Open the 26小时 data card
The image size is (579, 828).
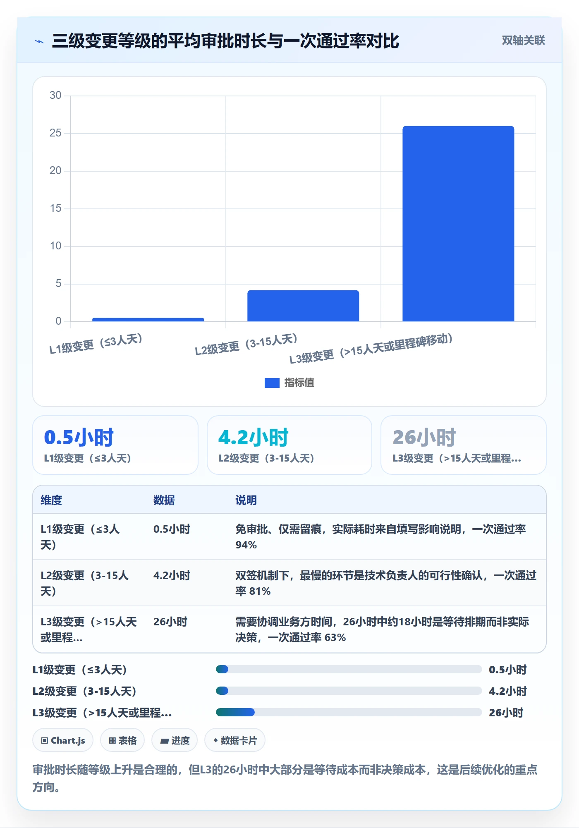click(x=463, y=445)
